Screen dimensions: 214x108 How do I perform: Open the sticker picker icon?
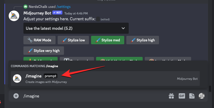(192, 96)
